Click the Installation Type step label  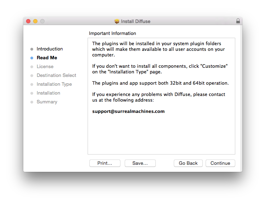pos(54,84)
